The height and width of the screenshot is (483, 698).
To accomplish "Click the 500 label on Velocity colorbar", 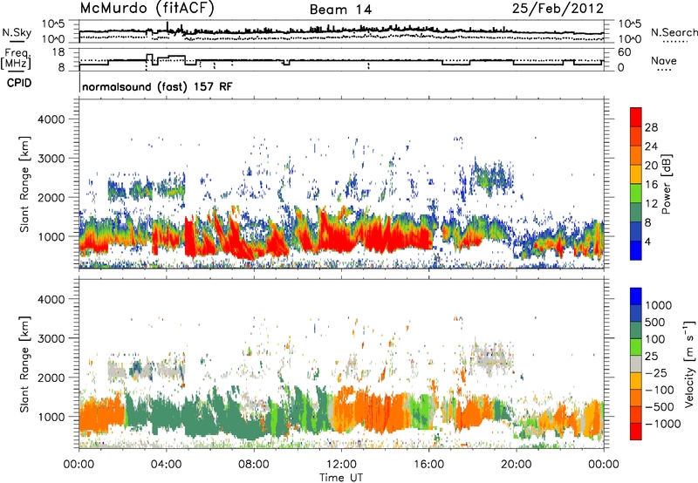I will pyautogui.click(x=655, y=322).
